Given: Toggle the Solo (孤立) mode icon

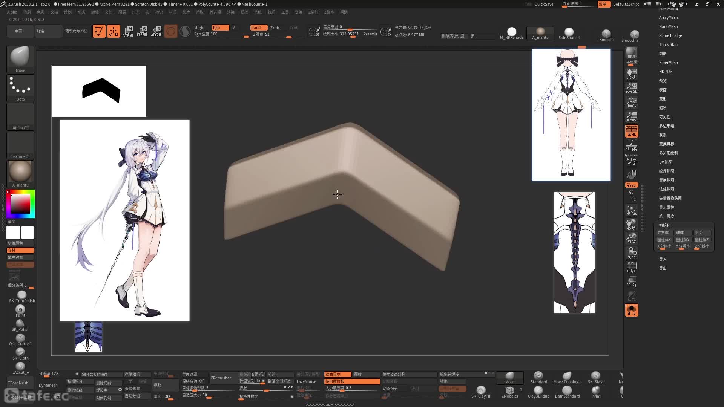Looking at the screenshot, I should (x=631, y=310).
